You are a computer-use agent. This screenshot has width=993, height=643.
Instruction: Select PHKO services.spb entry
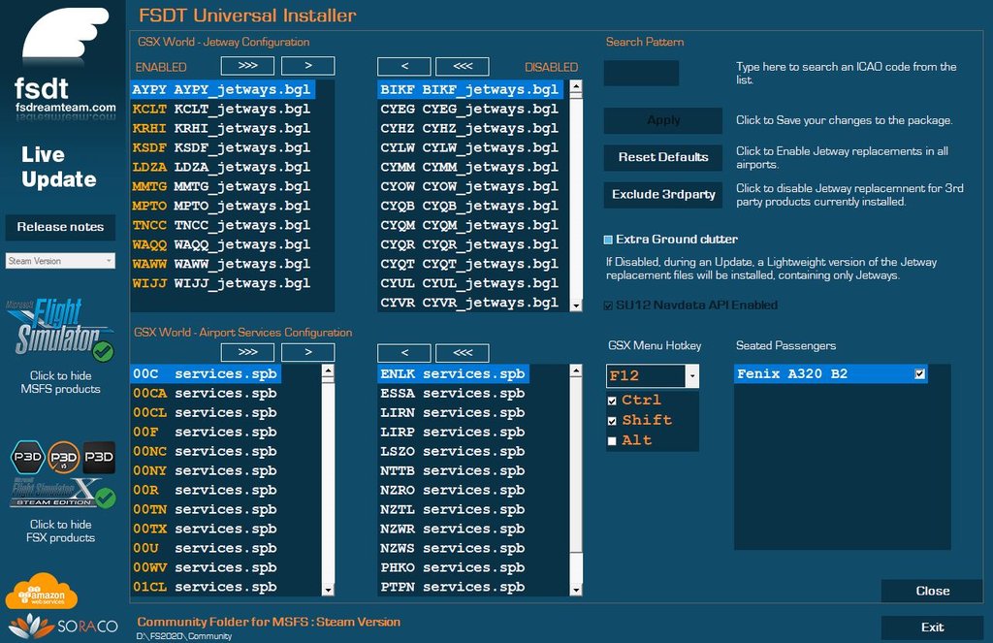click(x=454, y=567)
